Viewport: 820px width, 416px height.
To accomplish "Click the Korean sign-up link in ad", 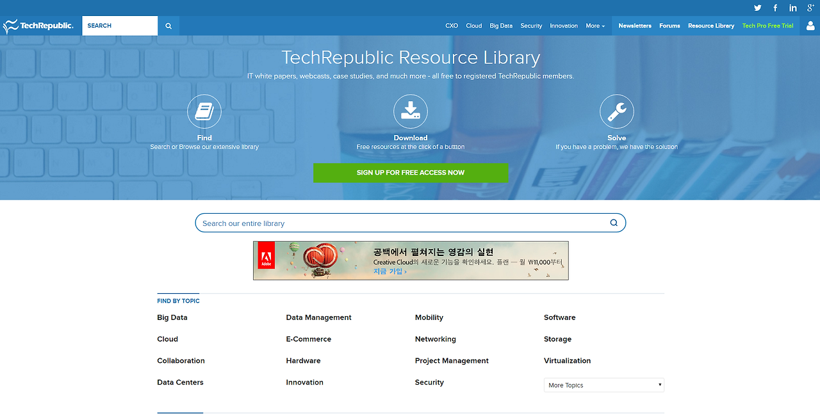I will [x=390, y=271].
